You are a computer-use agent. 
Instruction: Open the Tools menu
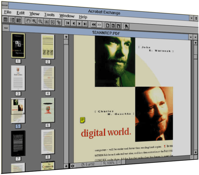click(x=49, y=15)
